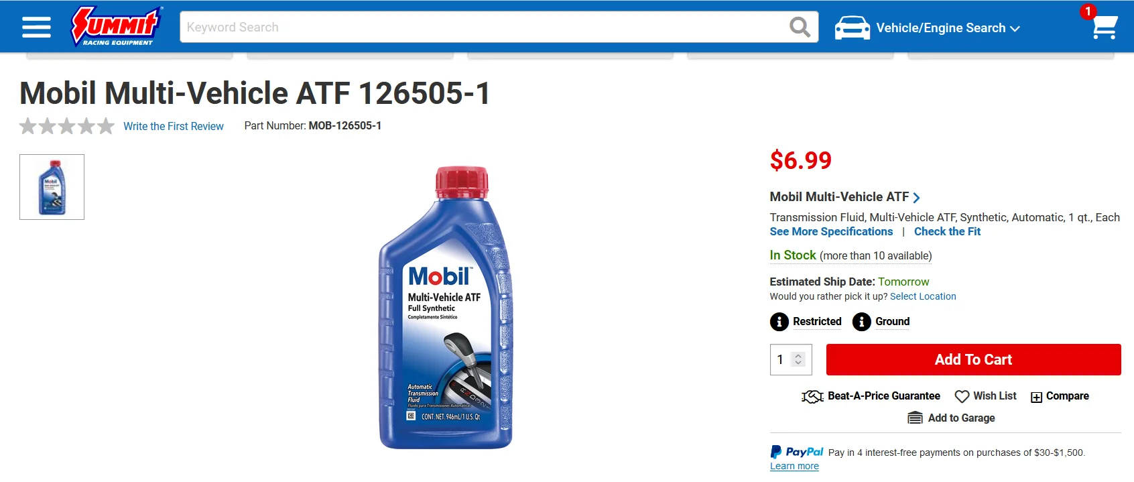Image resolution: width=1134 pixels, height=482 pixels.
Task: Choose Select Location for pickup
Action: 923,296
